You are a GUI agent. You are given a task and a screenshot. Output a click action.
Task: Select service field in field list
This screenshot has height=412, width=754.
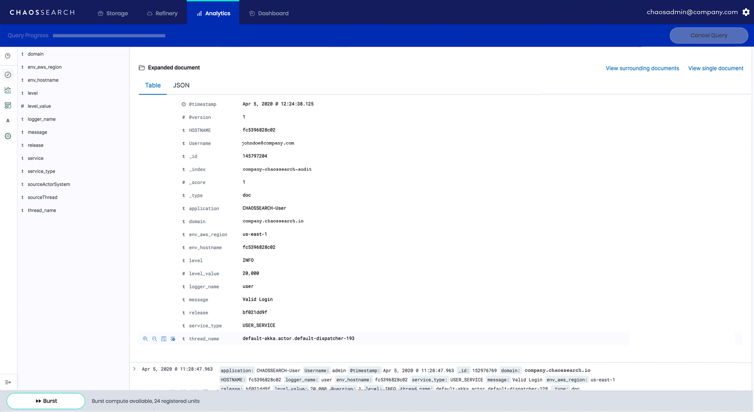(x=35, y=158)
